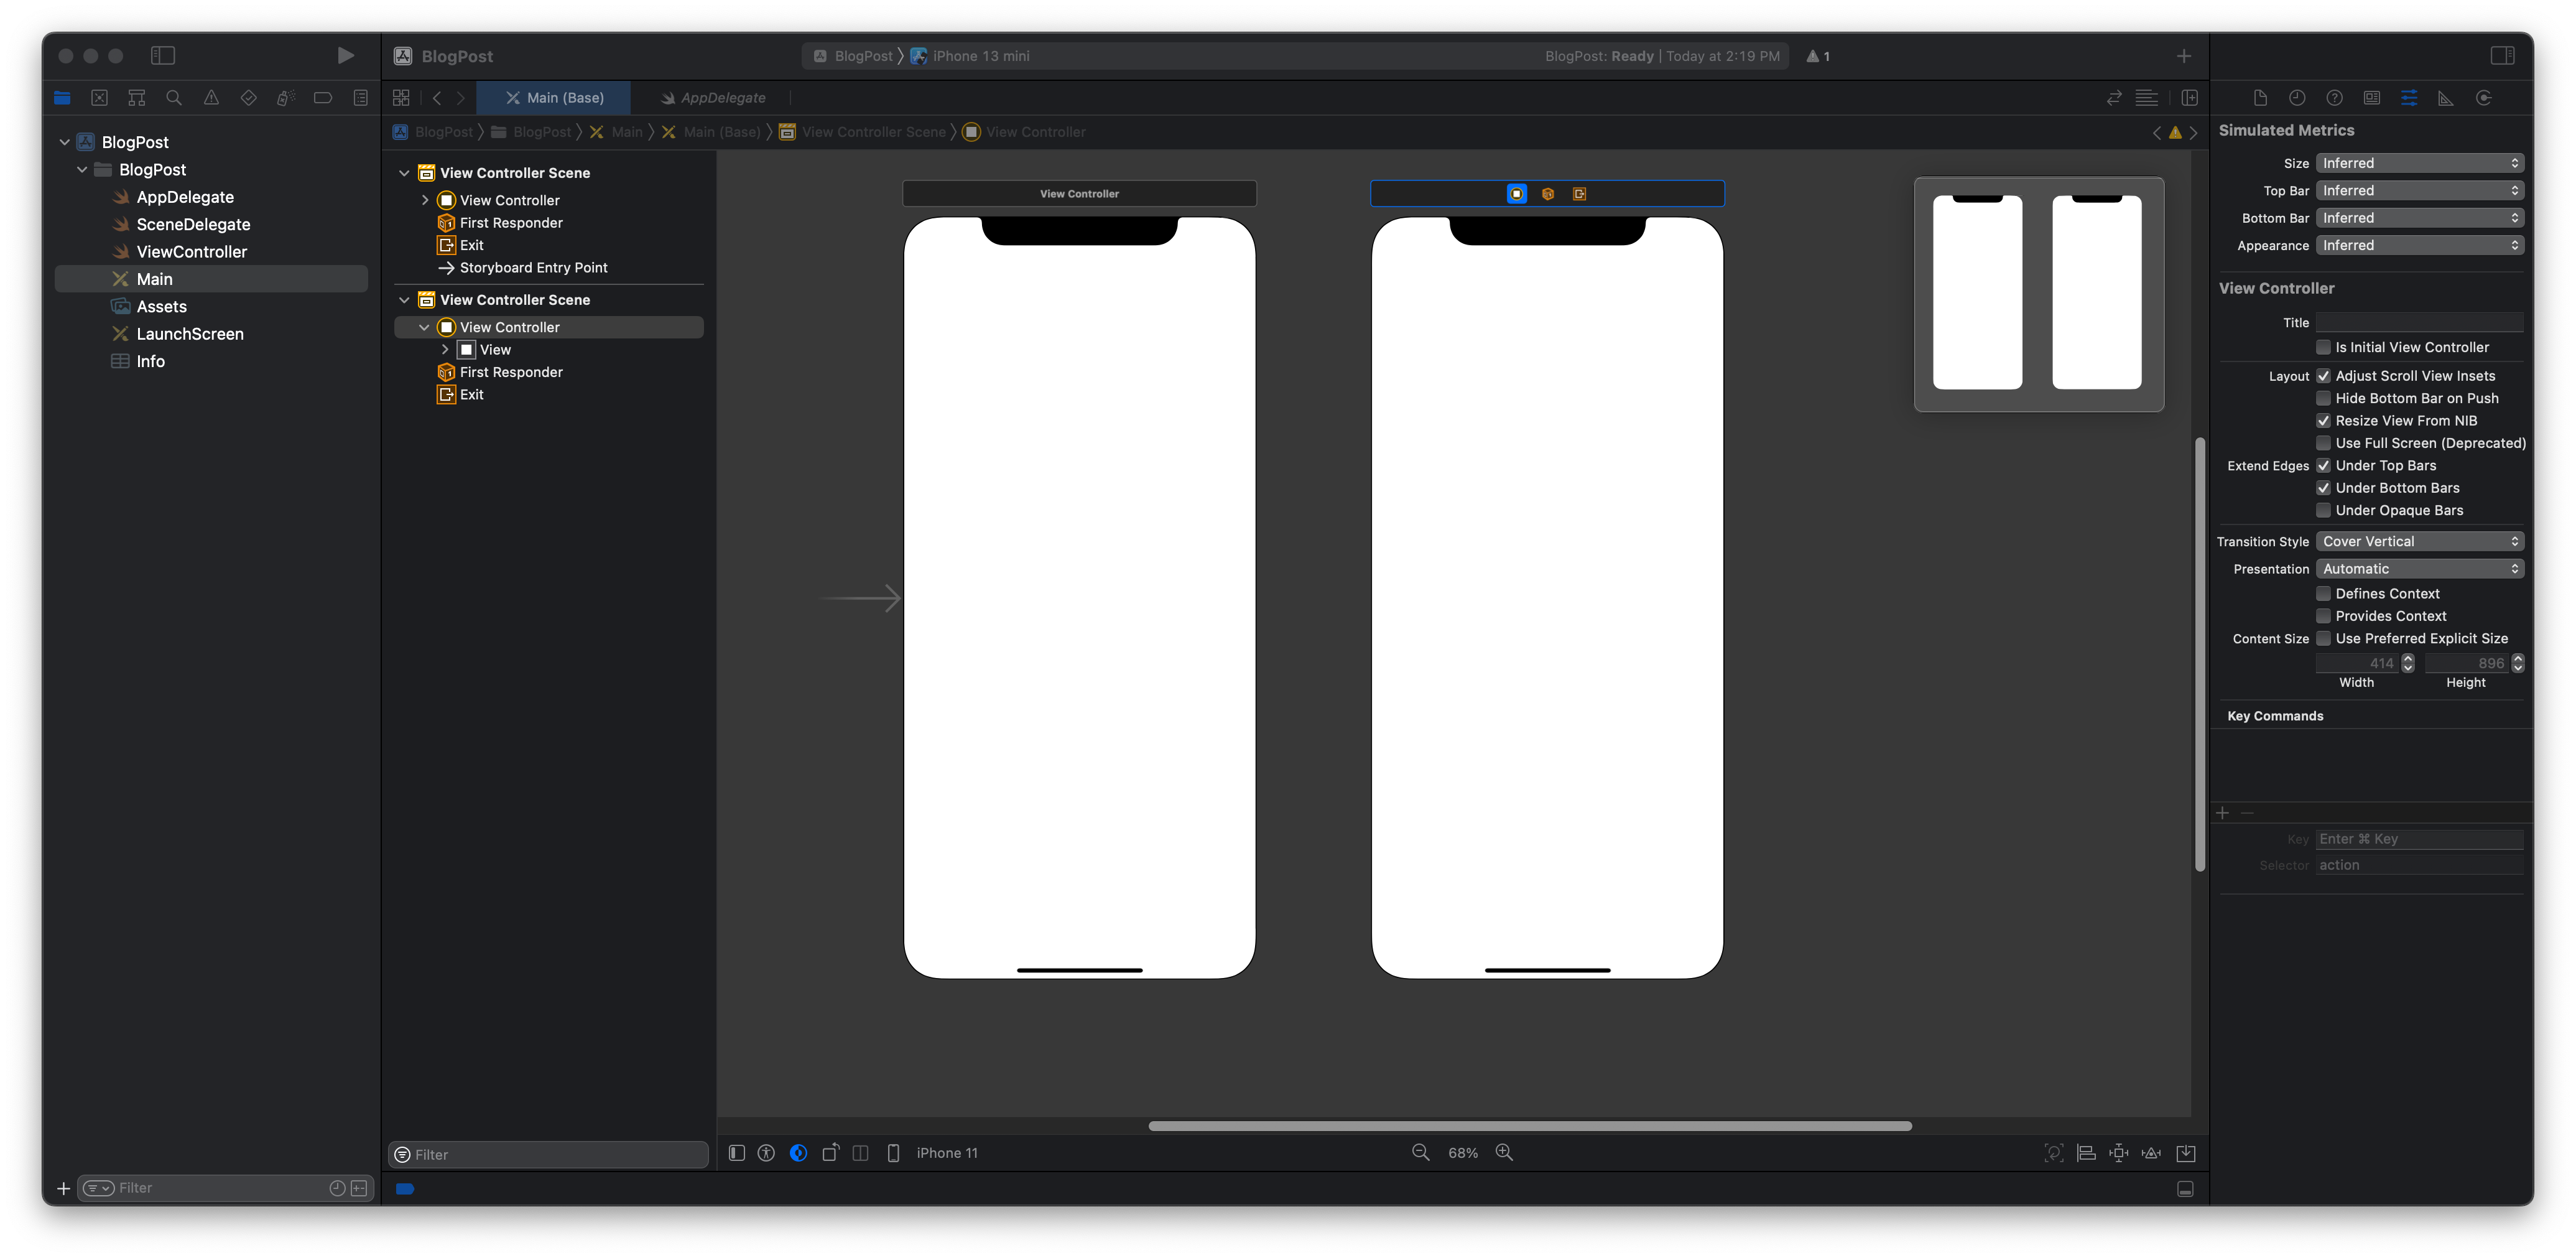
Task: Switch to the AppDelegate tab
Action: point(721,98)
